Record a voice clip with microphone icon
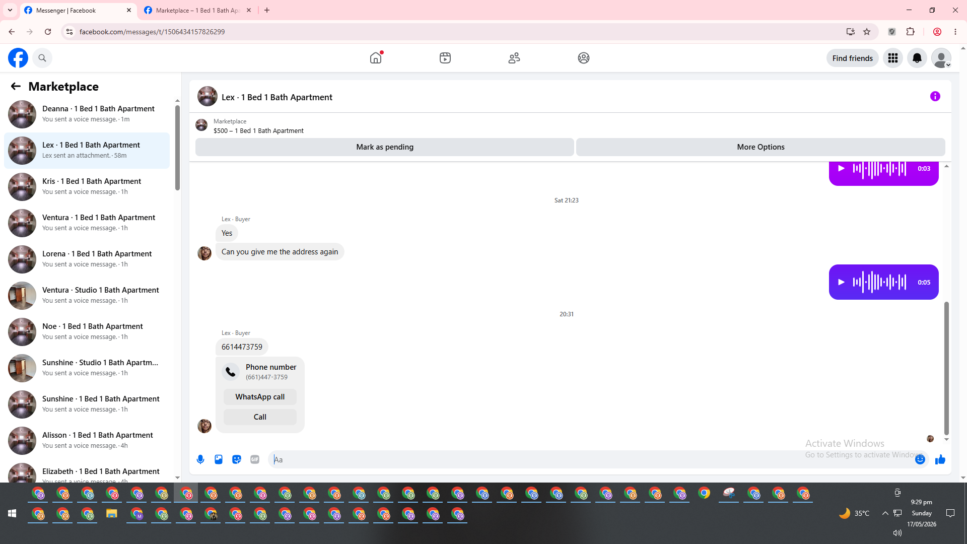This screenshot has height=544, width=967. pyautogui.click(x=200, y=459)
